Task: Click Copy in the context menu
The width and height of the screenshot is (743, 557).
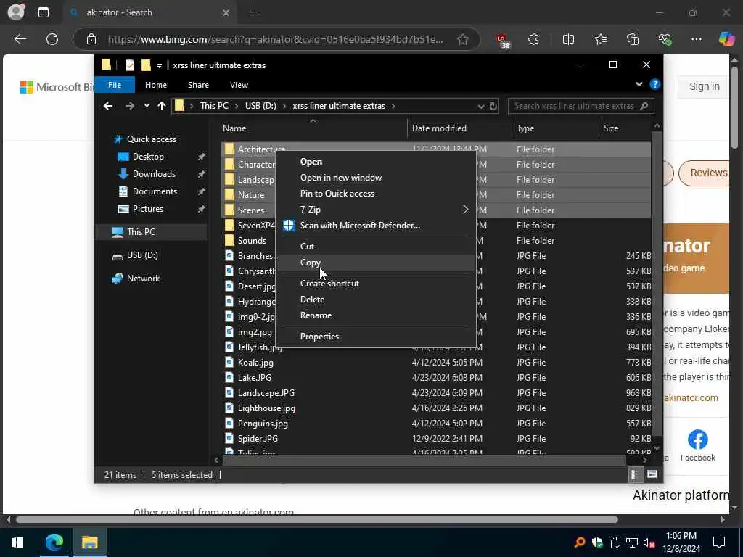Action: click(311, 263)
